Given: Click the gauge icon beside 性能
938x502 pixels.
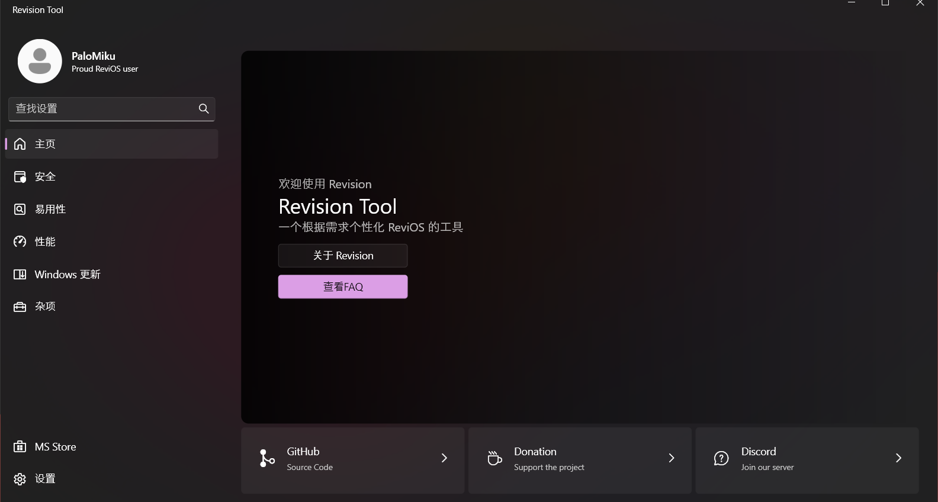Looking at the screenshot, I should (20, 242).
